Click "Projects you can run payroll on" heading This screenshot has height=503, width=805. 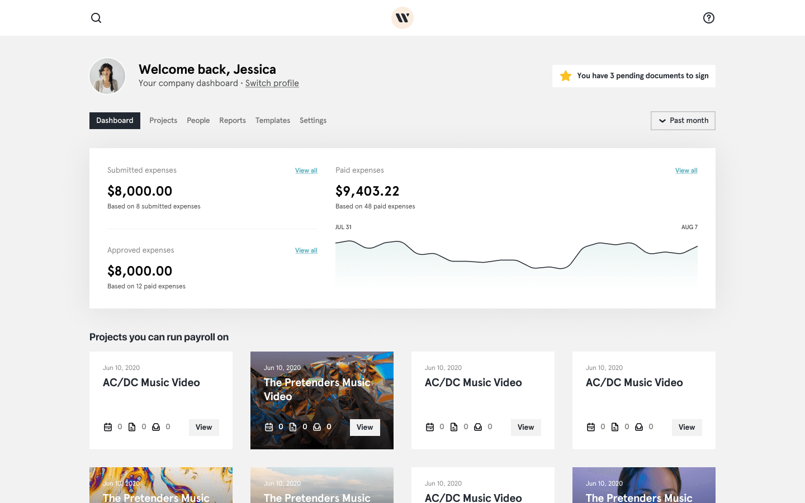pos(159,337)
